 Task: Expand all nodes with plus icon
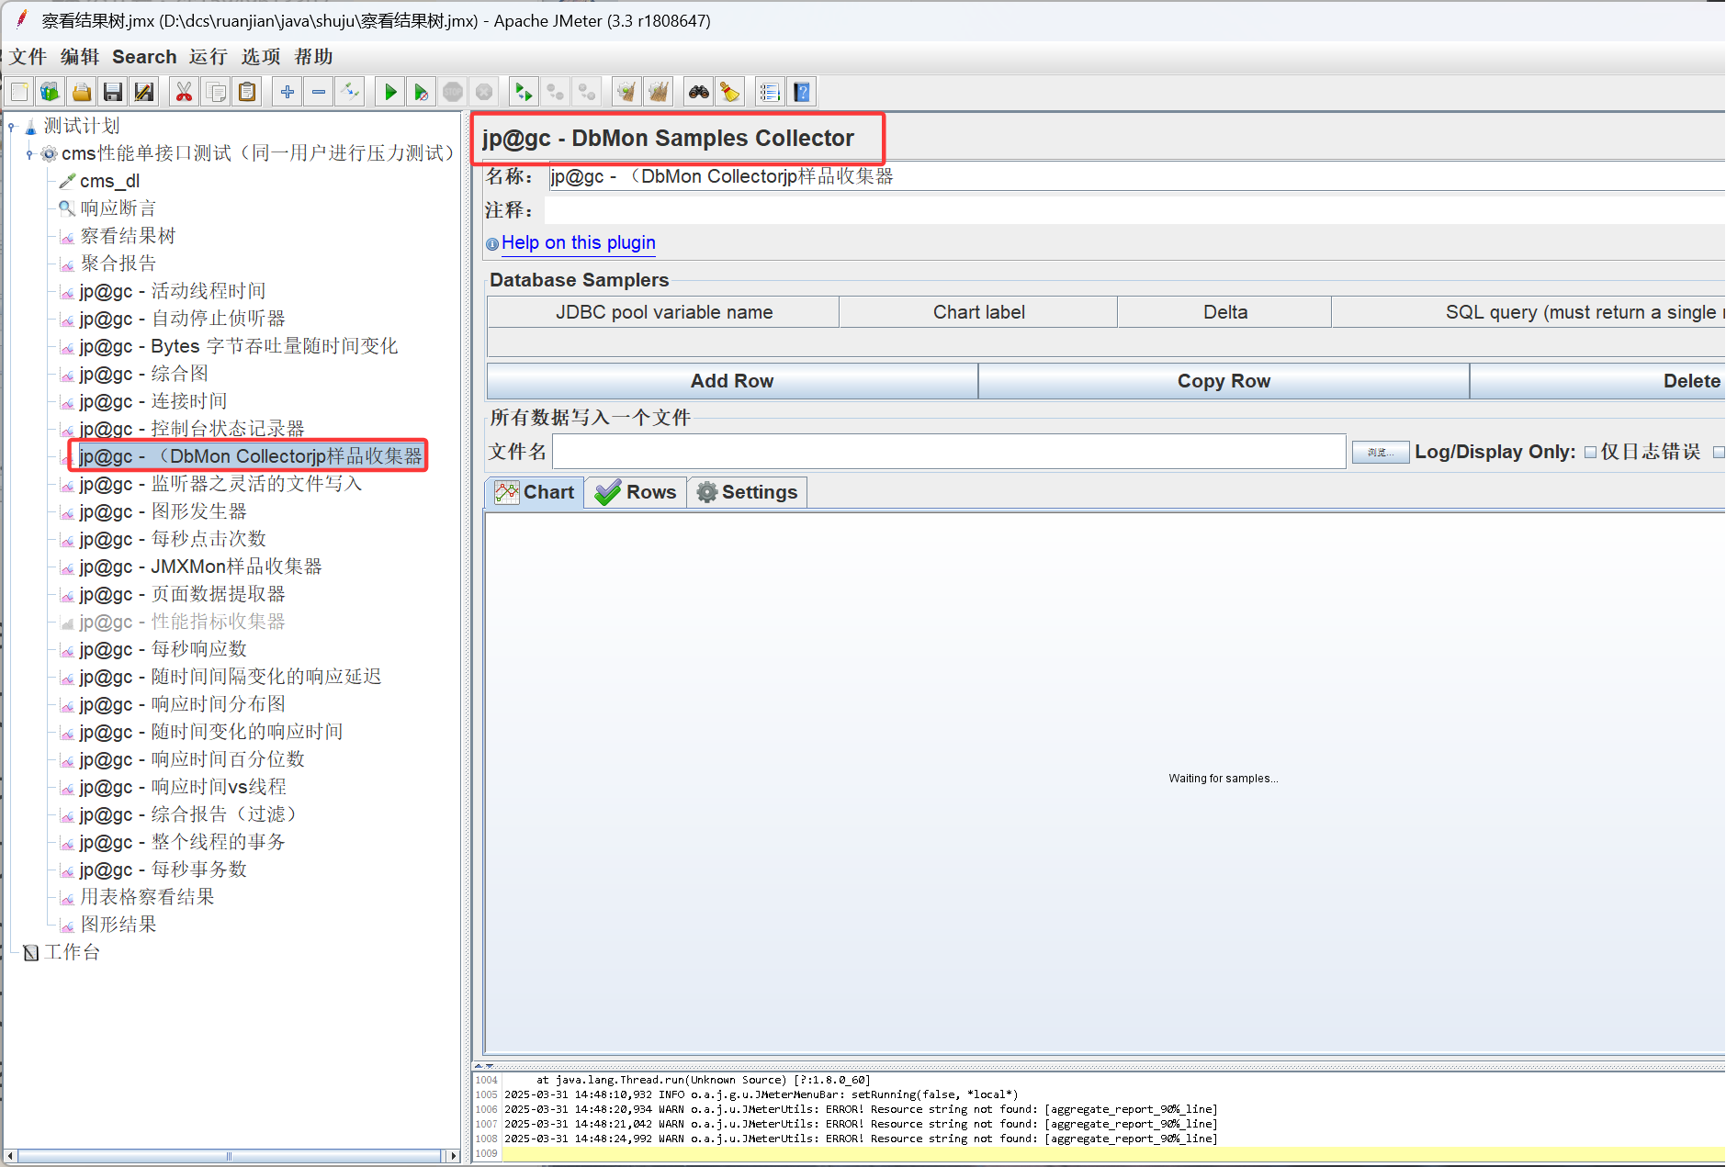[x=288, y=92]
